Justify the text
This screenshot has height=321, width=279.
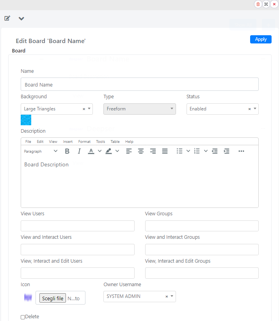[165, 151]
